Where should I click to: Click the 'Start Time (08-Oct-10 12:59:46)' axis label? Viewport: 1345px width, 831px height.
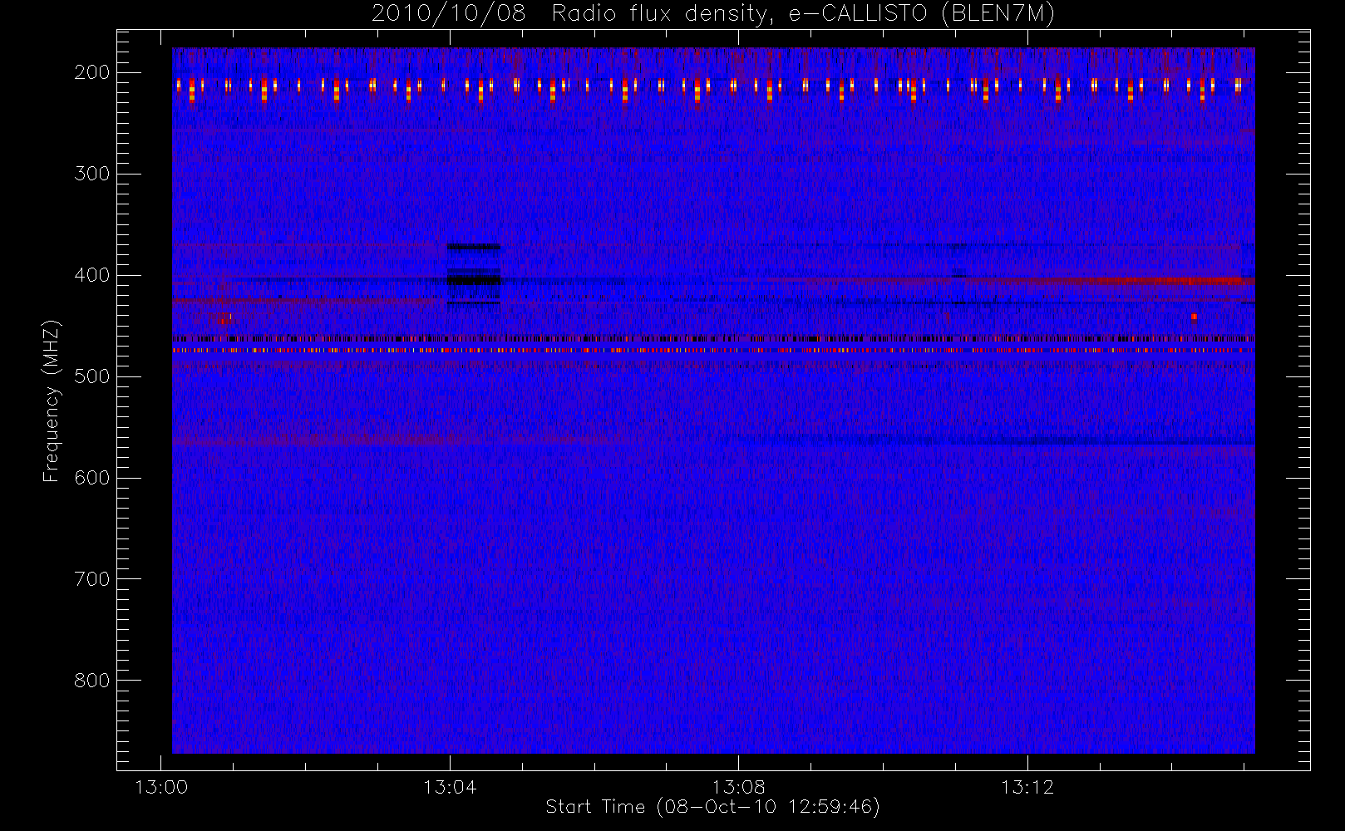point(712,807)
